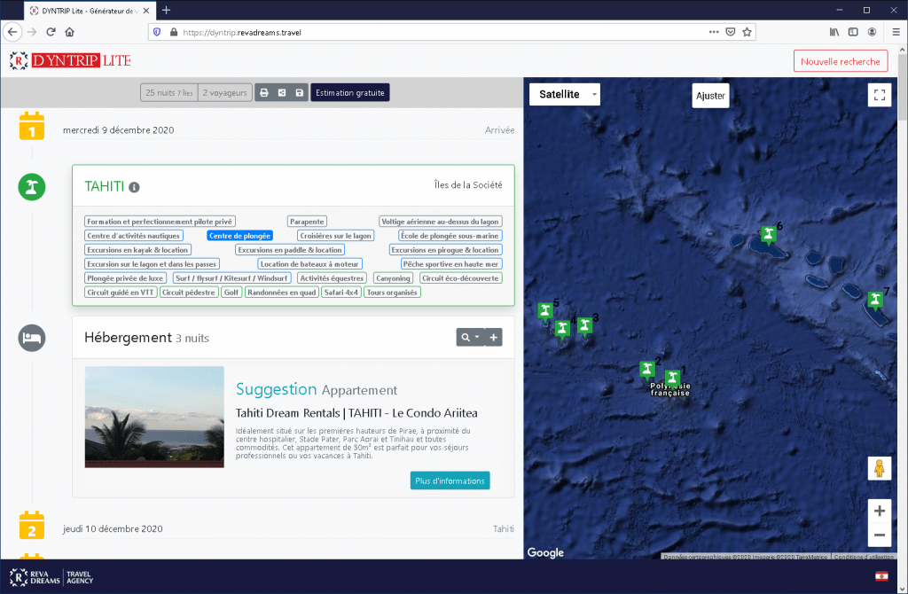Click the save (floppy disk) icon
908x594 pixels.
coord(300,93)
